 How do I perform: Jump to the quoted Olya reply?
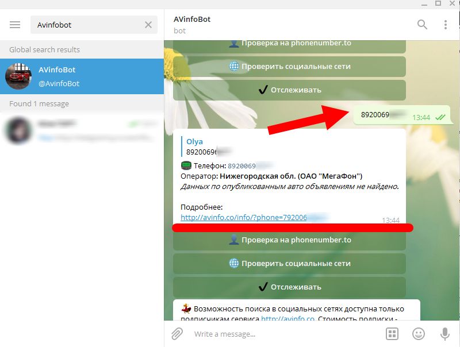tap(207, 146)
